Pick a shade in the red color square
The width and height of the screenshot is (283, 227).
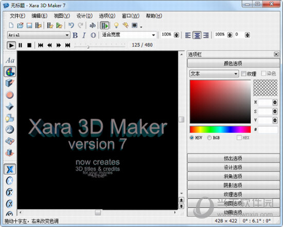tap(220, 102)
